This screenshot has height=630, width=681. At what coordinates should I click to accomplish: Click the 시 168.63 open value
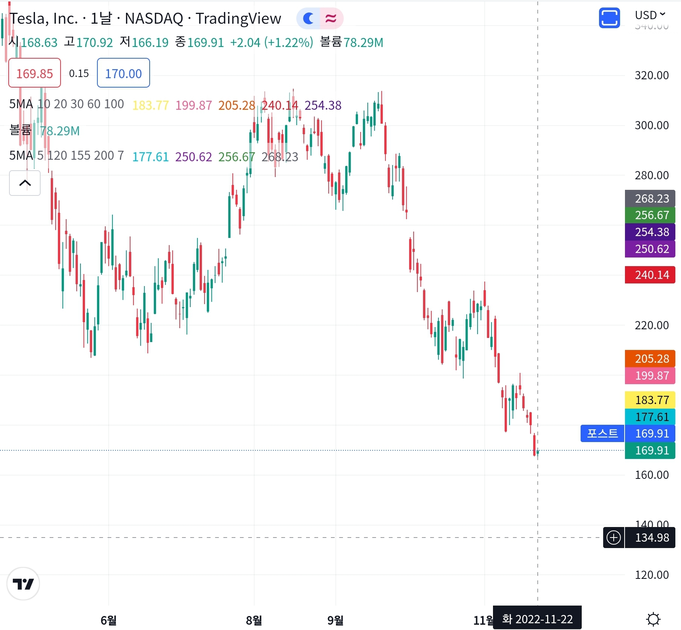coord(33,42)
